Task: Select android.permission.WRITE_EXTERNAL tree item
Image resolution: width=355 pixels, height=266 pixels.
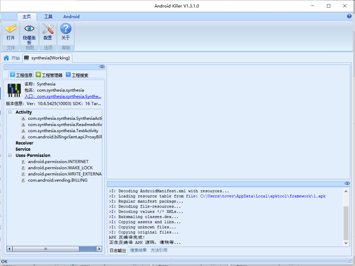Action: (x=65, y=174)
